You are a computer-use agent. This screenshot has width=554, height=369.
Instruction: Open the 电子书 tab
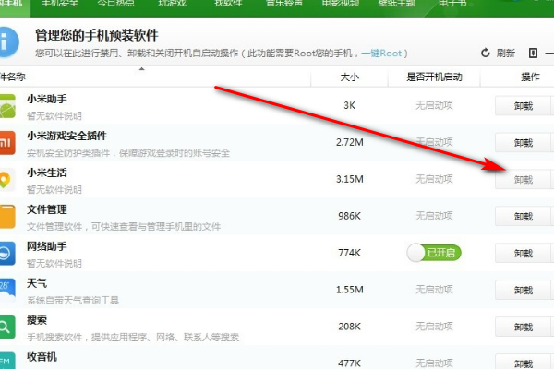452,4
